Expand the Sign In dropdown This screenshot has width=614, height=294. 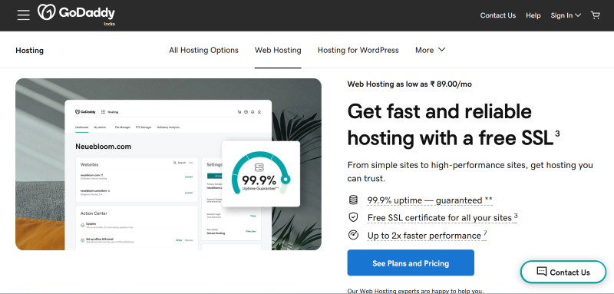(x=566, y=15)
